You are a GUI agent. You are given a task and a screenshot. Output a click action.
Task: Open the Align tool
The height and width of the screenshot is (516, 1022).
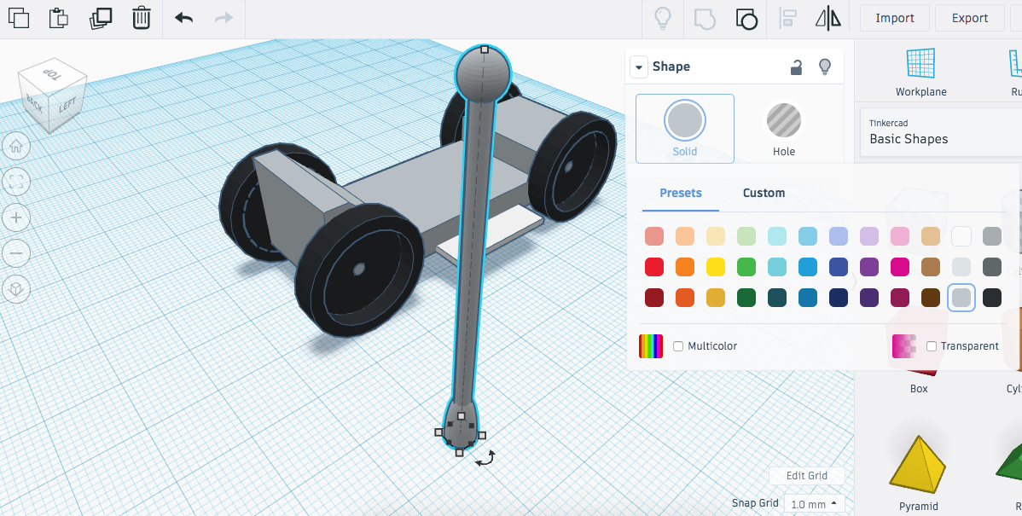788,18
